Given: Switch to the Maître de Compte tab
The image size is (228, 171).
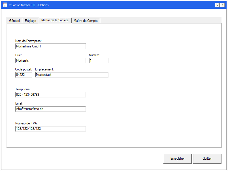Looking at the screenshot, I should click(86, 20).
